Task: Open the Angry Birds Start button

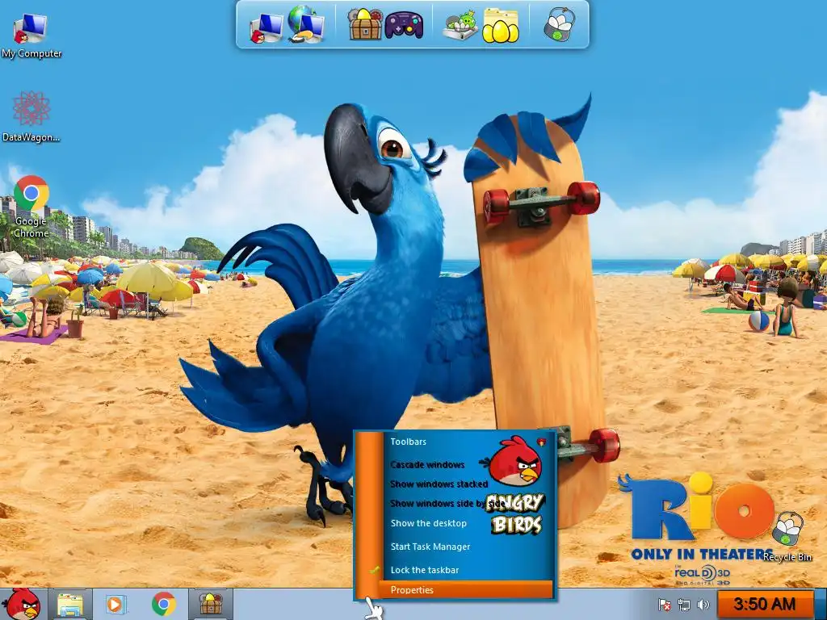Action: click(21, 604)
